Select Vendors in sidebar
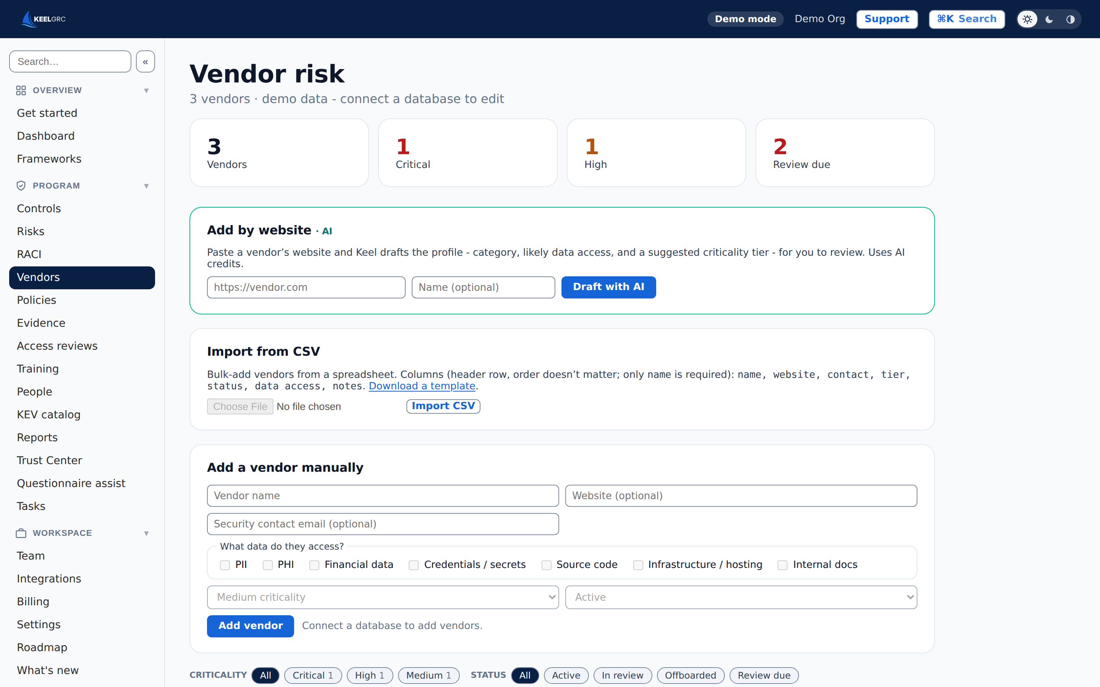The width and height of the screenshot is (1100, 687). tap(82, 277)
